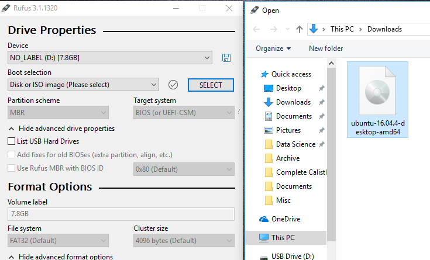Open the Organize menu

pyautogui.click(x=273, y=48)
